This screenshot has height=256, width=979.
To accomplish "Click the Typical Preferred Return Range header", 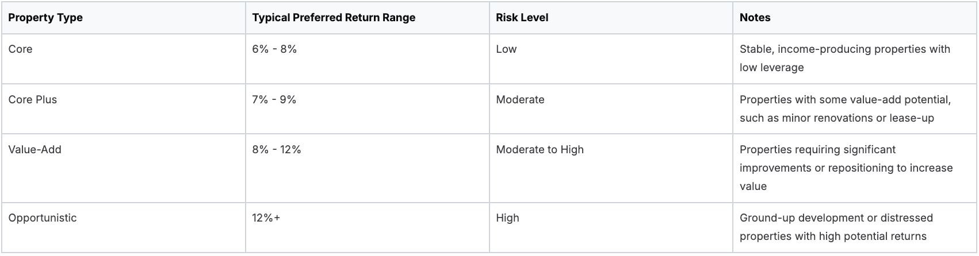I will point(334,18).
